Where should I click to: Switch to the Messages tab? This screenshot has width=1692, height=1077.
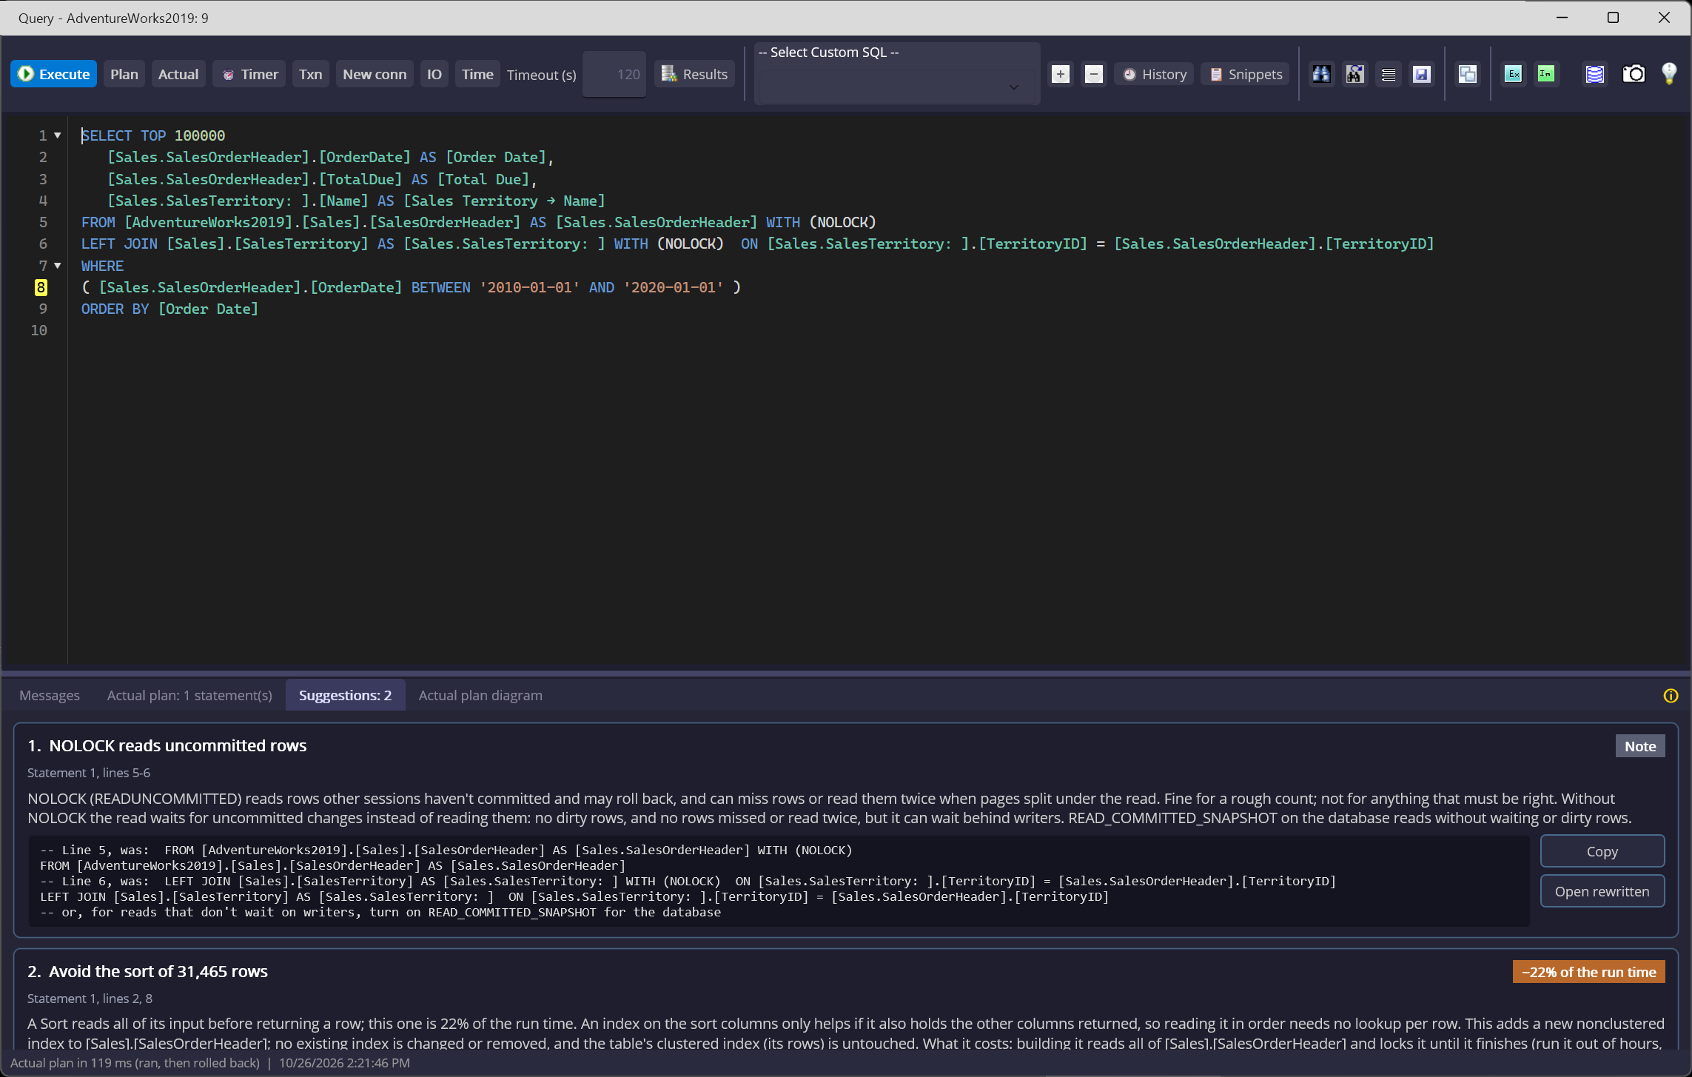pyautogui.click(x=50, y=695)
